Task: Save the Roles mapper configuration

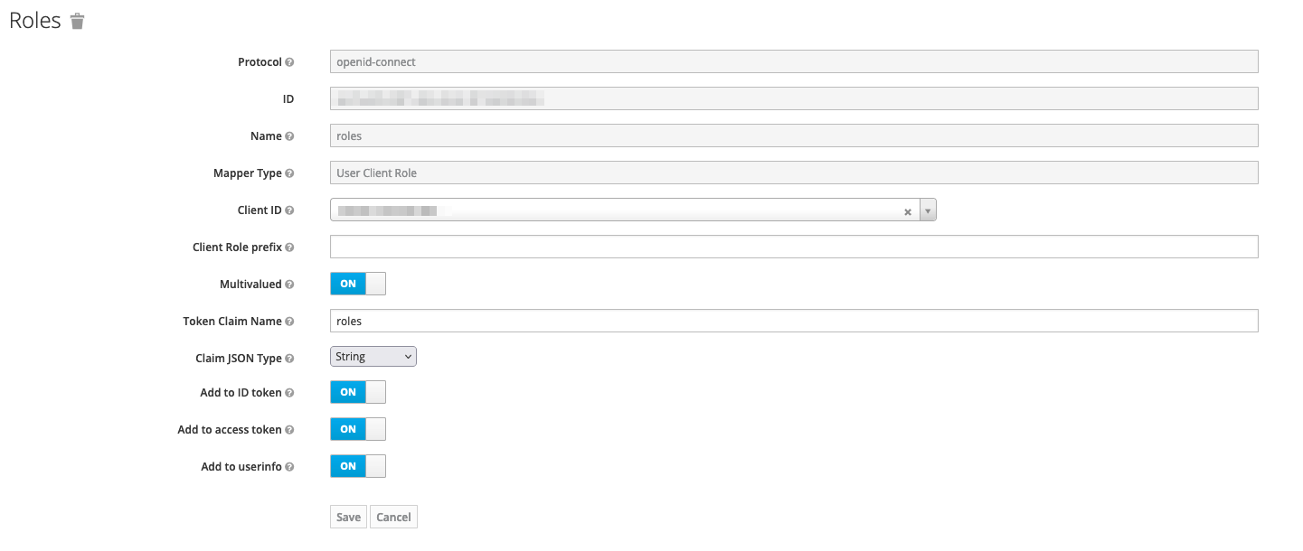Action: (x=347, y=517)
